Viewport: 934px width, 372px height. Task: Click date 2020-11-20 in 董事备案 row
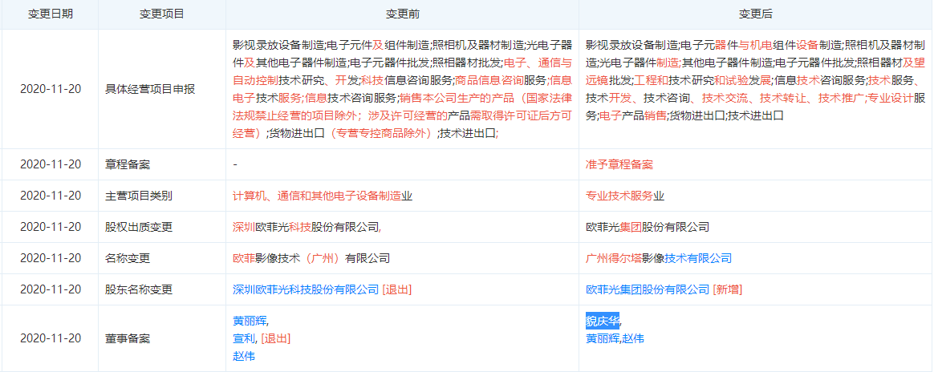pos(51,338)
